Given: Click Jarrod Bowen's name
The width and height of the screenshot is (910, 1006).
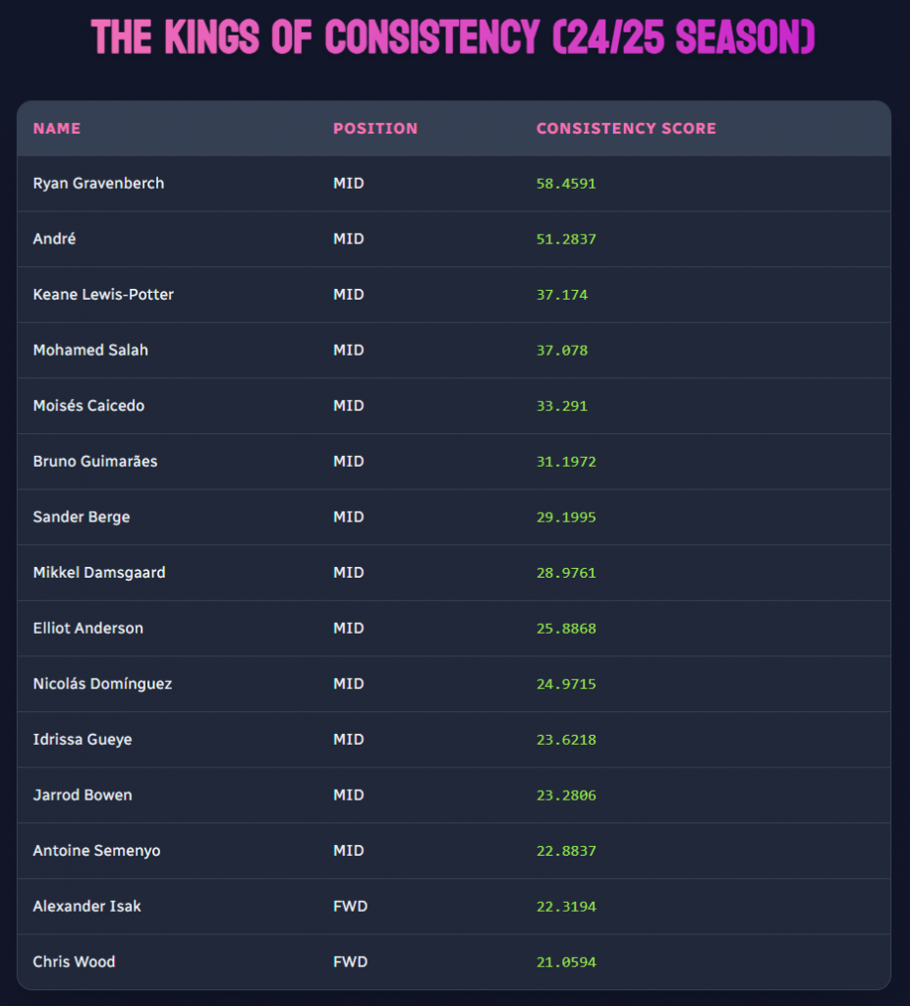Looking at the screenshot, I should pyautogui.click(x=83, y=795).
